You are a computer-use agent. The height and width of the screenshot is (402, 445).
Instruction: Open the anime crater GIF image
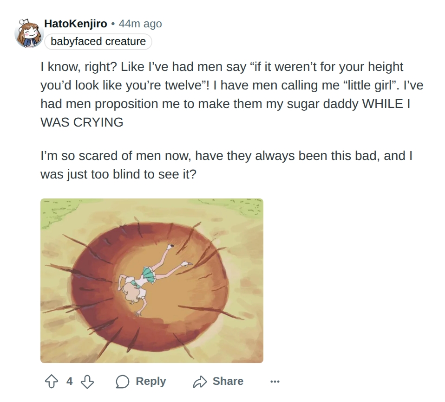point(152,281)
